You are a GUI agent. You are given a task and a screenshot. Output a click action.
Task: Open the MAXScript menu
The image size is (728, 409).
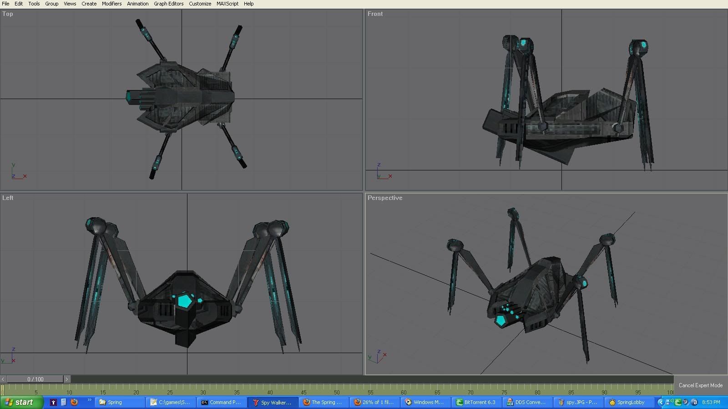click(x=227, y=4)
